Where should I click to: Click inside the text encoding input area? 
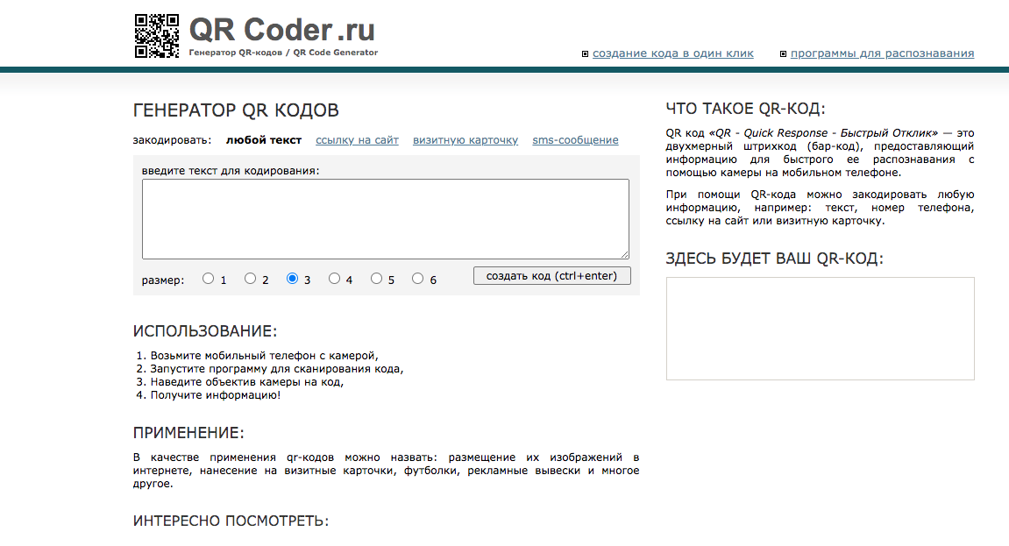pos(386,219)
